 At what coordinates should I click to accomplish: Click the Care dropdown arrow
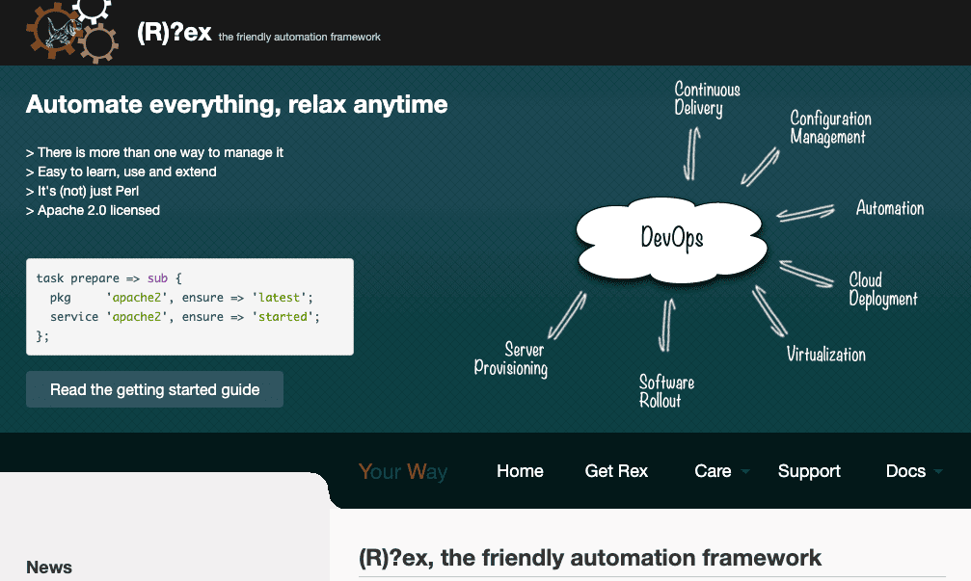745,472
